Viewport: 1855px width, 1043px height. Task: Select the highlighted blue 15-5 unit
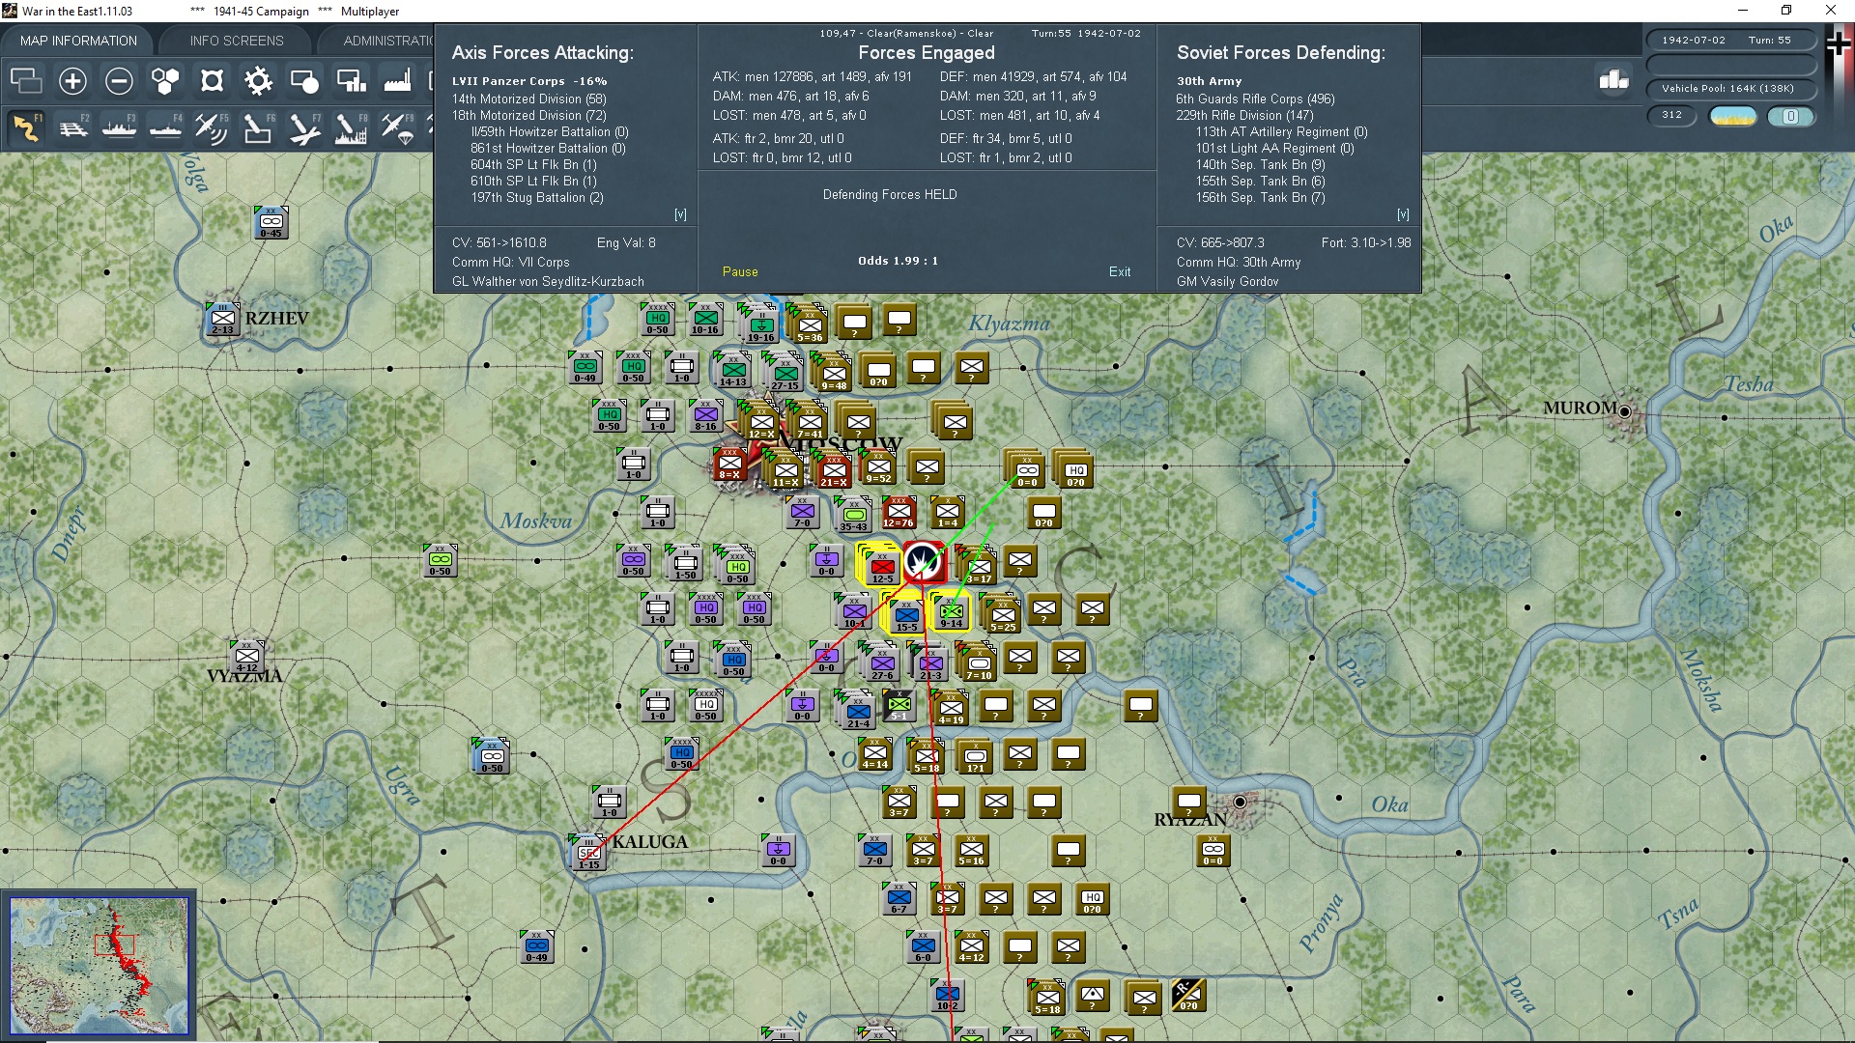pos(905,614)
